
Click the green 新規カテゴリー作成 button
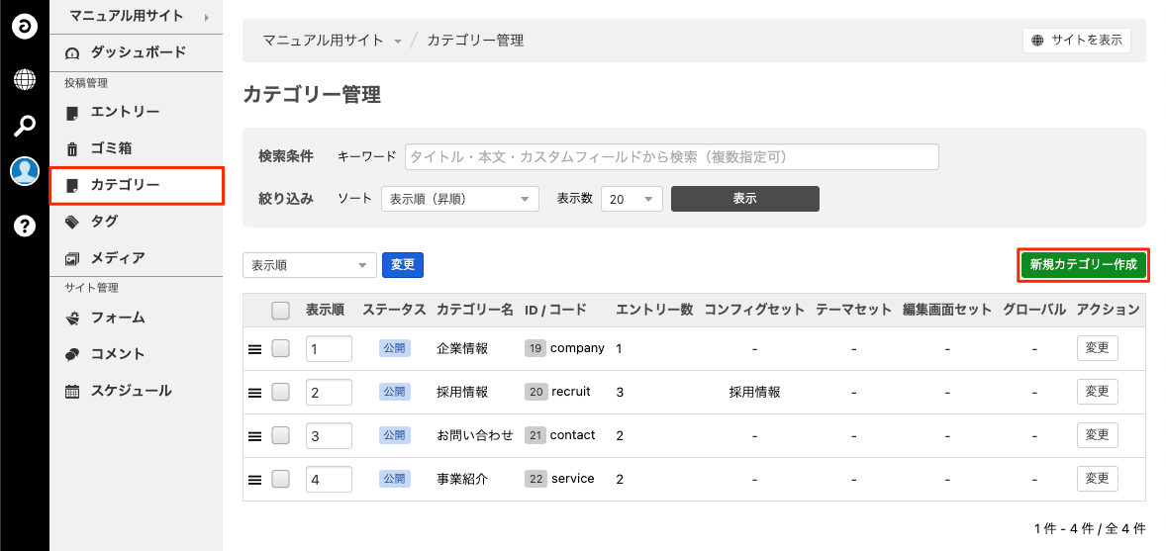click(1083, 265)
